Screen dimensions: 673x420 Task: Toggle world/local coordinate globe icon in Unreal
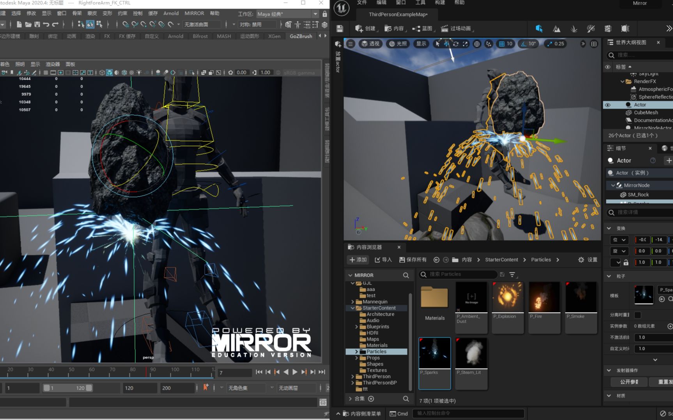coord(477,44)
